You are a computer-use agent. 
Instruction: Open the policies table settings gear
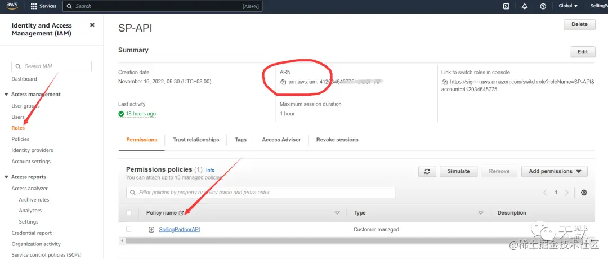click(x=584, y=193)
